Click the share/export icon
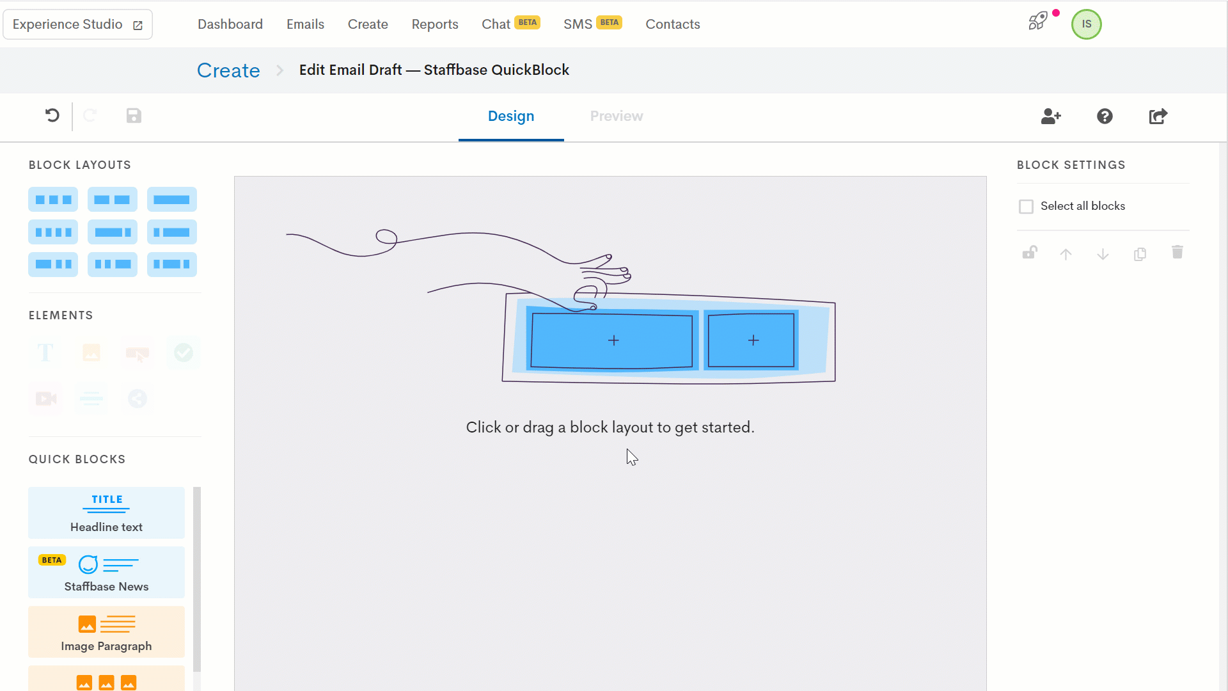 click(x=1159, y=116)
